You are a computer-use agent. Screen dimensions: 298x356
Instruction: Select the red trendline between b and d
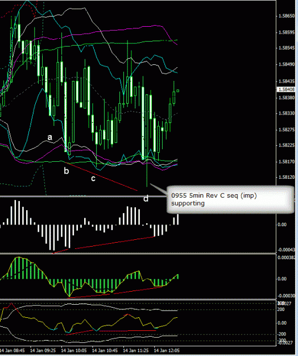point(101,177)
